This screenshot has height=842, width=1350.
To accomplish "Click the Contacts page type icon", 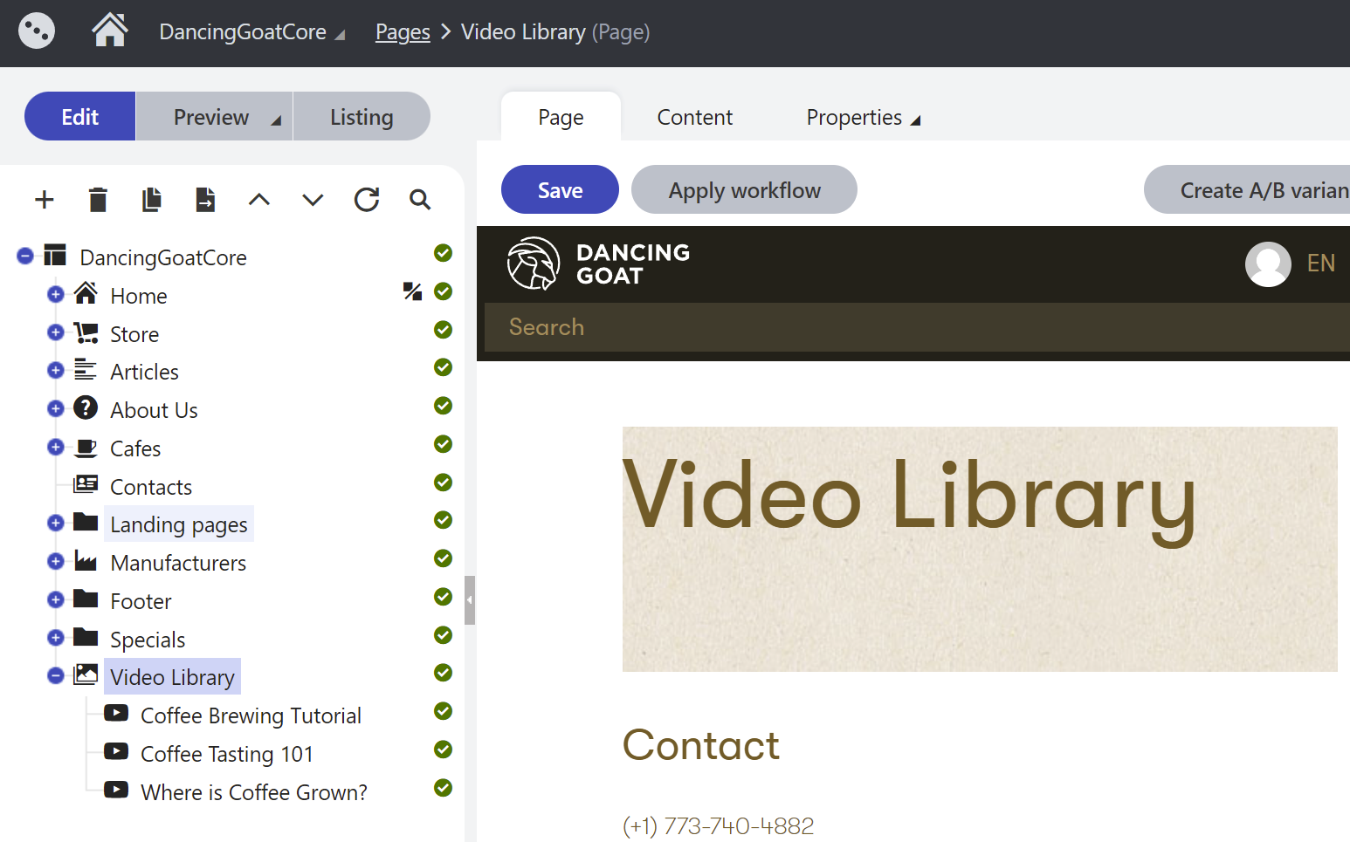I will pos(86,483).
